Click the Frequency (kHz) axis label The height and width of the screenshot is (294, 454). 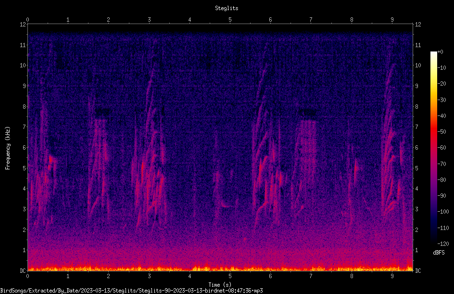point(8,148)
